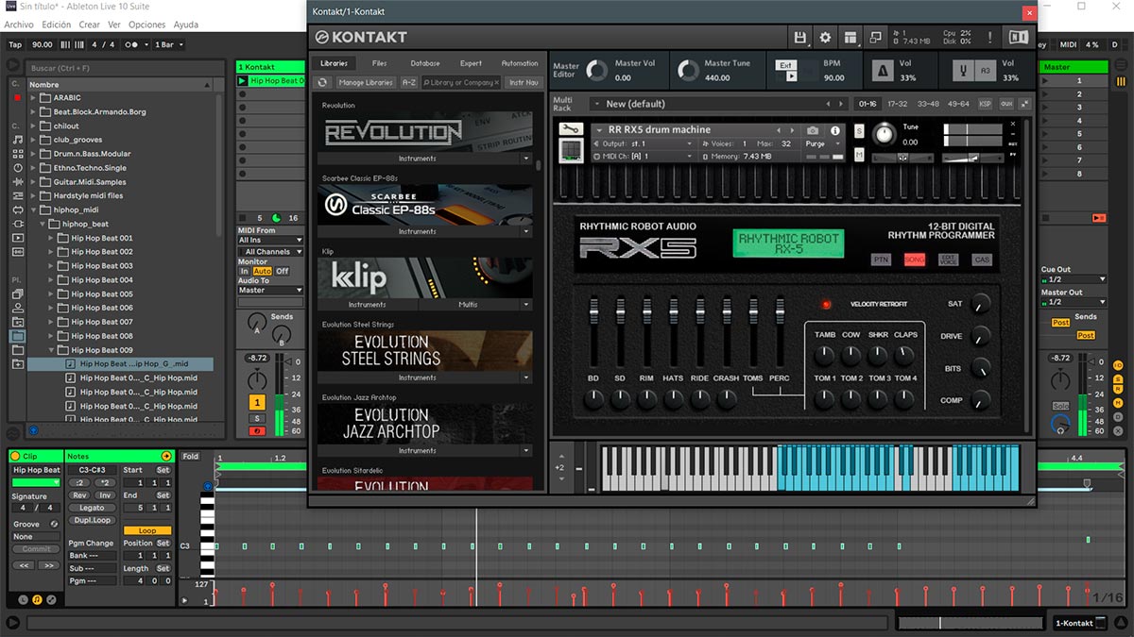The height and width of the screenshot is (637, 1134).
Task: Open the Revolution library Instruments dropdown
Action: coord(526,159)
